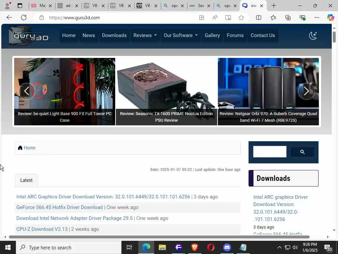Screen dimensions: 338x254
Task: Open Forums in navigation bar
Action: tap(235, 35)
